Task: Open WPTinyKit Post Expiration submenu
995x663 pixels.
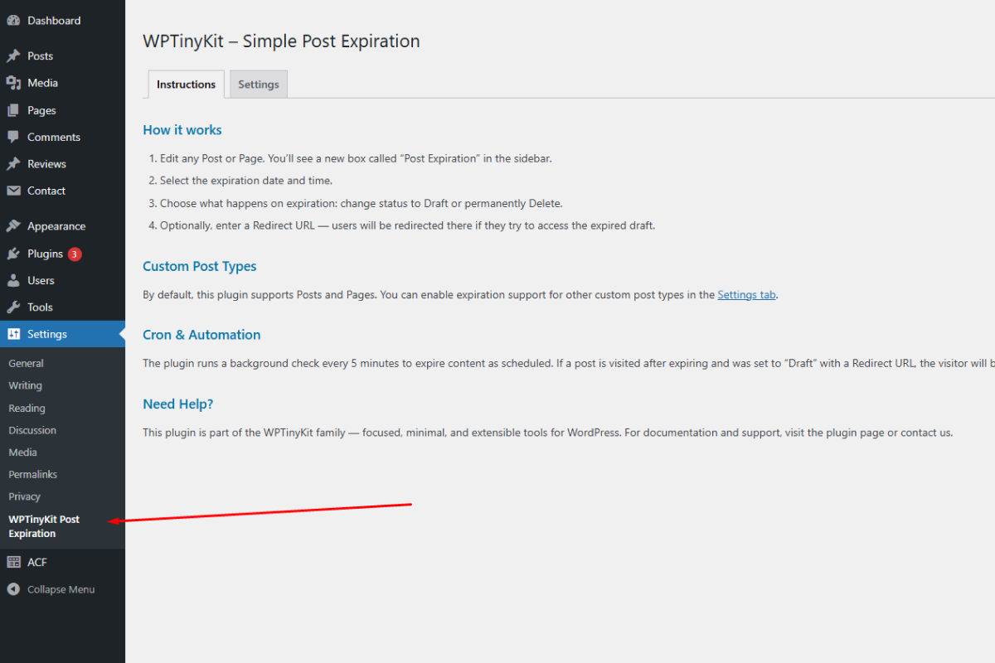Action: (44, 526)
